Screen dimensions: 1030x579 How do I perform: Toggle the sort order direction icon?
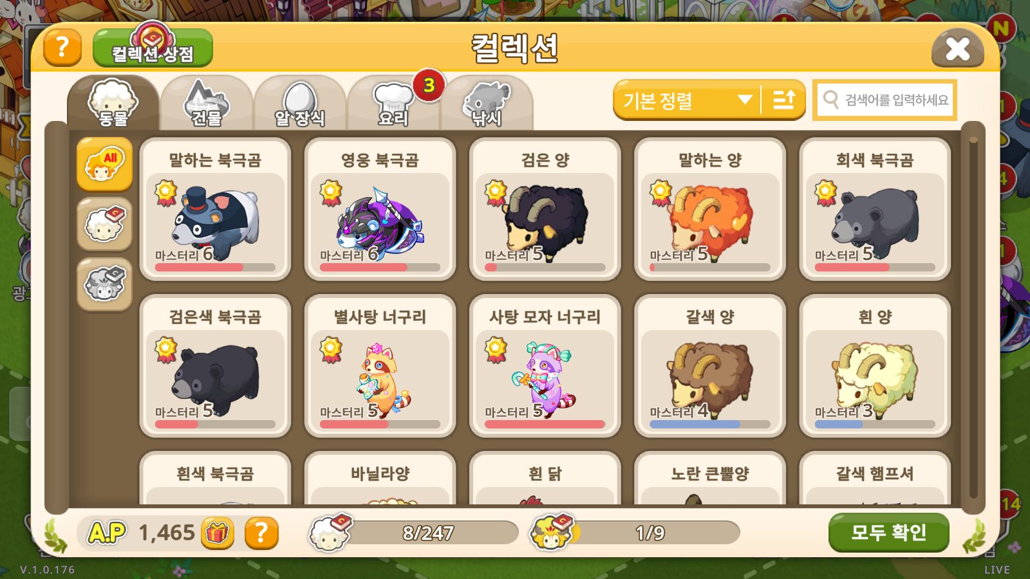click(x=783, y=100)
